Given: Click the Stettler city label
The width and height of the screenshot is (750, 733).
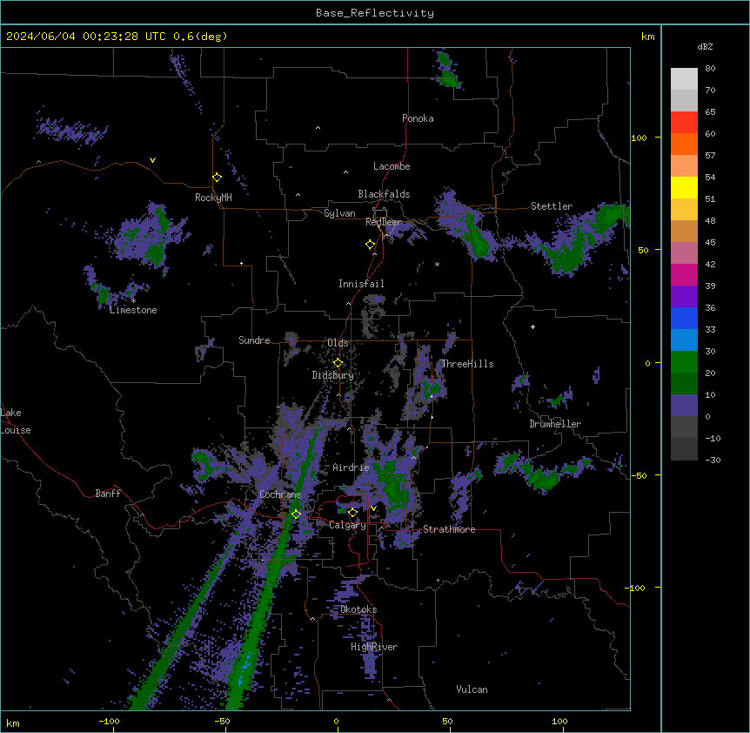Looking at the screenshot, I should 552,206.
